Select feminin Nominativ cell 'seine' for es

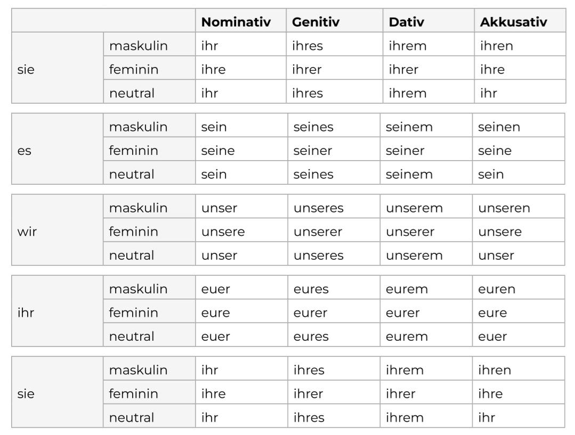(x=218, y=151)
